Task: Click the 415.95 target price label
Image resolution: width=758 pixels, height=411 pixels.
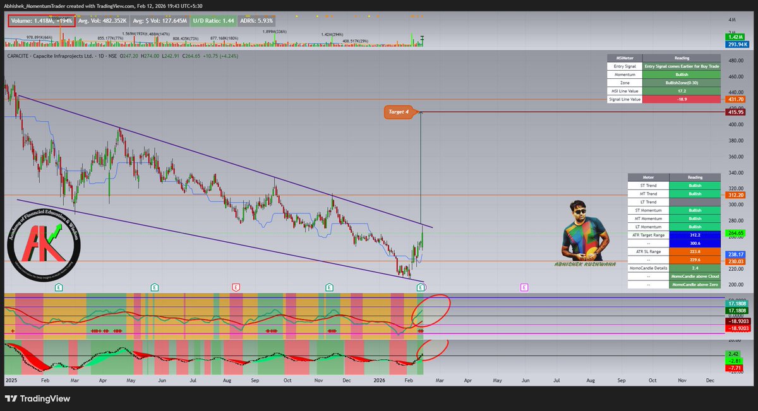Action: (x=737, y=112)
